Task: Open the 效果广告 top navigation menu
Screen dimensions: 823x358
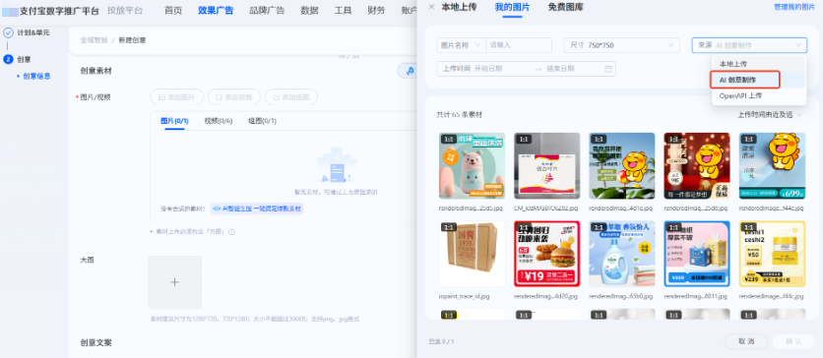Action: pyautogui.click(x=216, y=11)
